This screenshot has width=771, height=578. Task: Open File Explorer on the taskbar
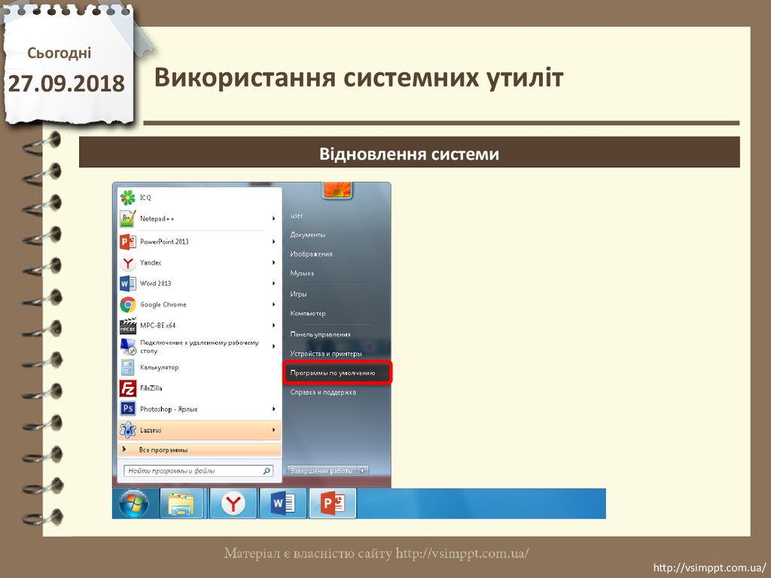coord(181,503)
